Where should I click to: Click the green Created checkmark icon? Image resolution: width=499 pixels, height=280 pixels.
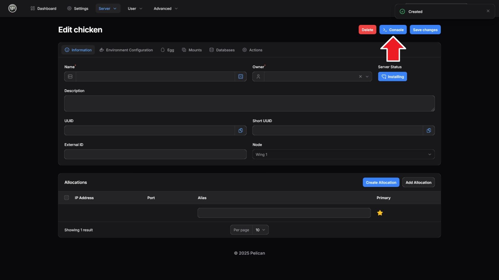click(x=402, y=12)
